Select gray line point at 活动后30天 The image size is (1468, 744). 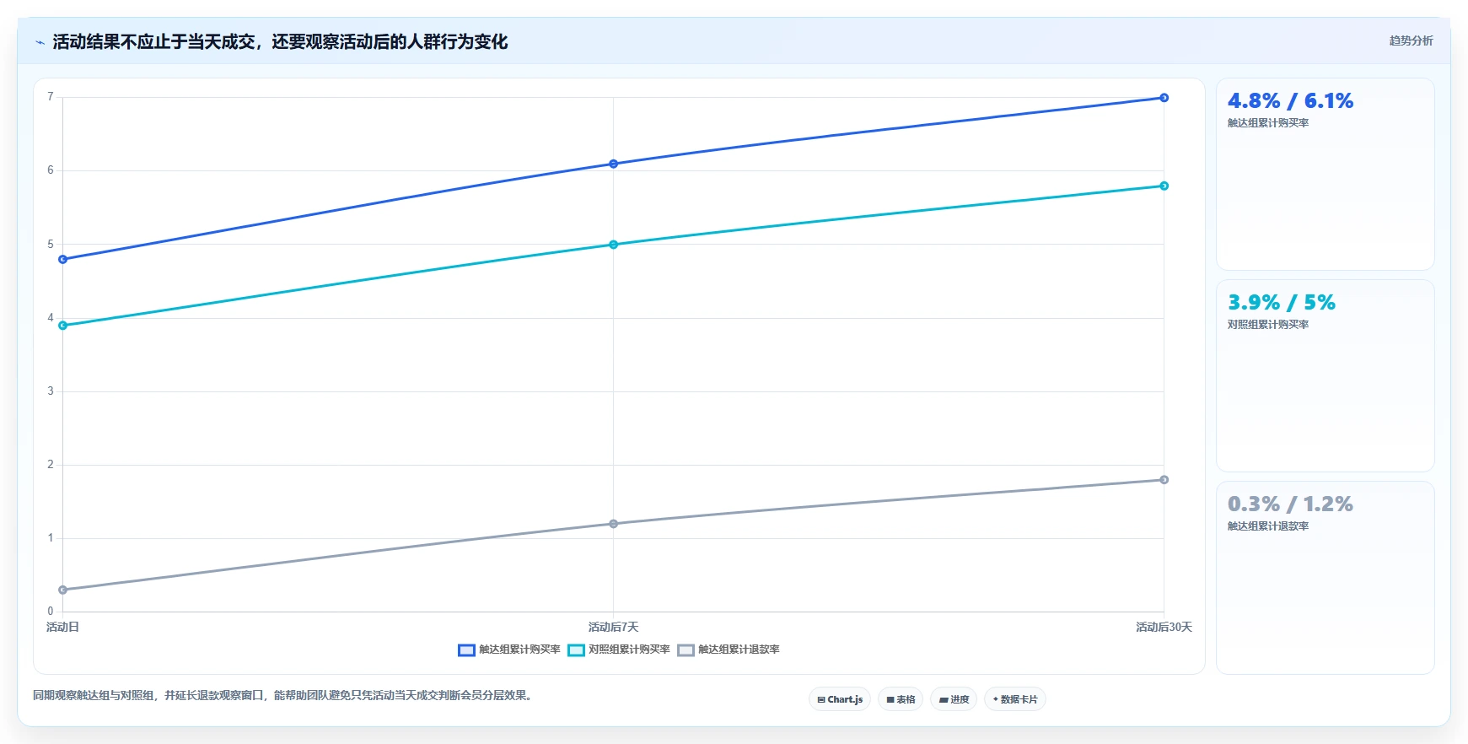click(1164, 480)
